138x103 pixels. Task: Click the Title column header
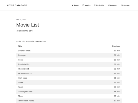click(x=20, y=46)
